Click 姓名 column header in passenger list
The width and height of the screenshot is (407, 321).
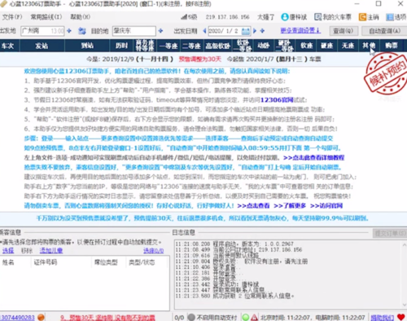click(x=16, y=262)
